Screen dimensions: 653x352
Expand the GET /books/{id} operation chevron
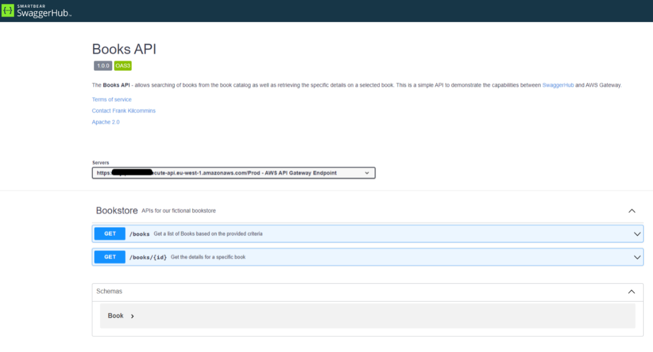pyautogui.click(x=637, y=257)
